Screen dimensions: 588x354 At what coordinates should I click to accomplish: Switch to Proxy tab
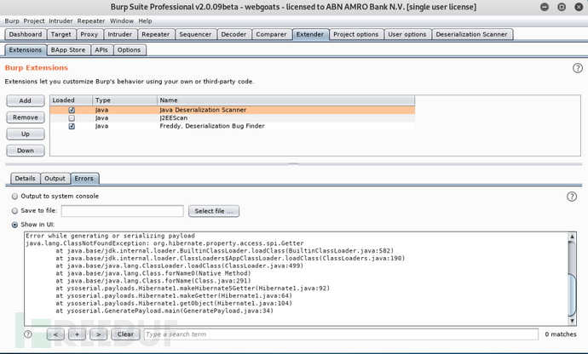pos(89,34)
